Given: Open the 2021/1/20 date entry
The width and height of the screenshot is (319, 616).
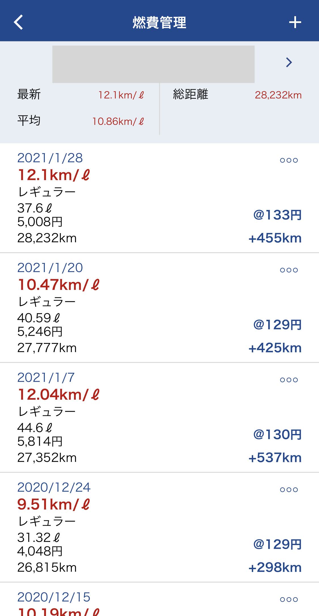Looking at the screenshot, I should (50, 268).
